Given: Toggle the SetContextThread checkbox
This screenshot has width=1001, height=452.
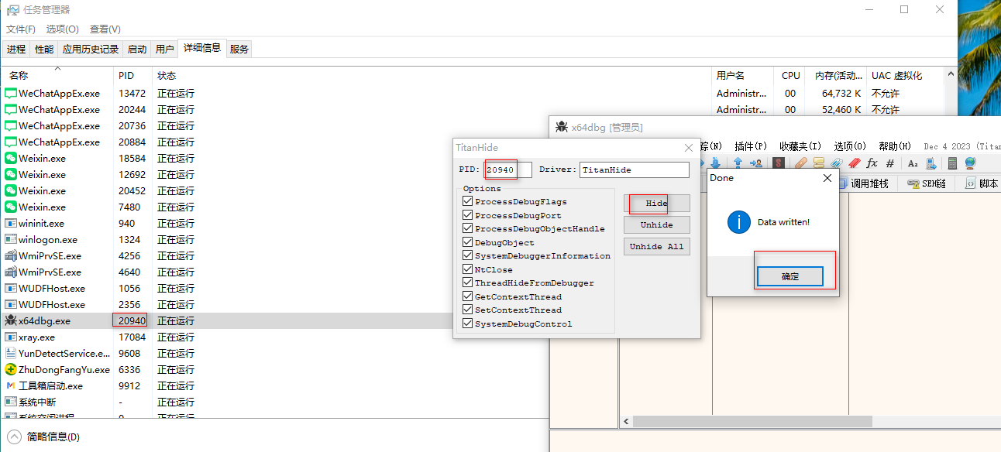Looking at the screenshot, I should (467, 310).
